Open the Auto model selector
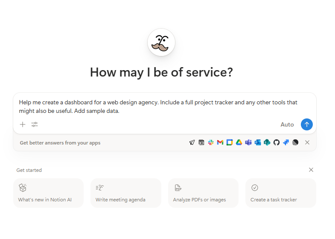Viewport: 335px width, 239px height. tap(287, 124)
